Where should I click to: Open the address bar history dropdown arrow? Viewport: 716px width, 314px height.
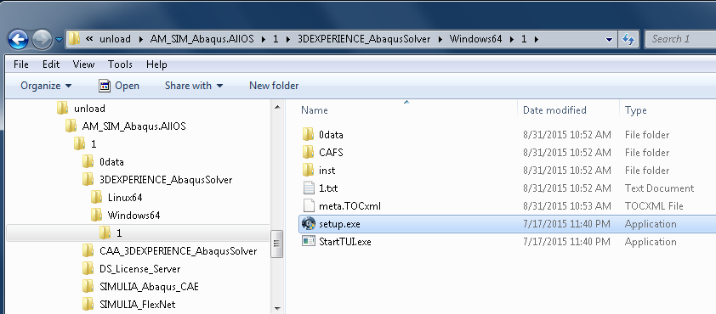[609, 40]
